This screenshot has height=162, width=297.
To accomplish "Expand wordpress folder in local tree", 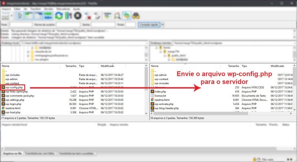I will pos(32,48).
